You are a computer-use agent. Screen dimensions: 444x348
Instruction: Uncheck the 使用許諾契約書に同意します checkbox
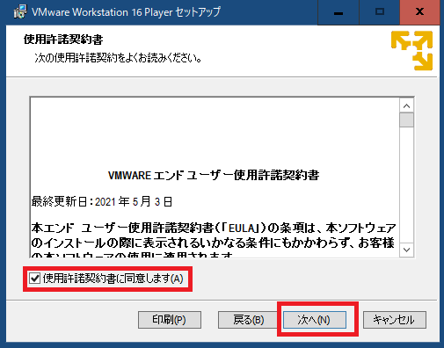tap(34, 279)
